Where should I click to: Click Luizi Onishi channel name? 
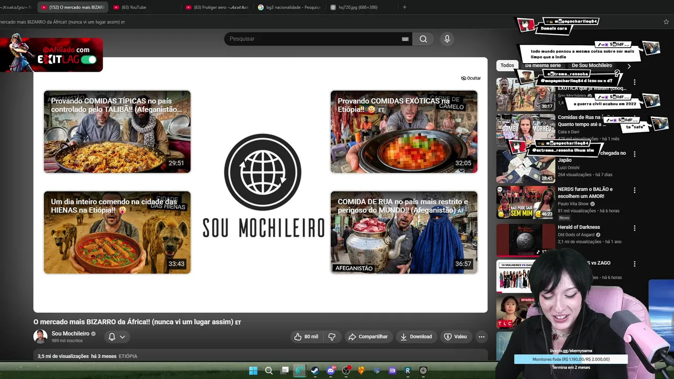pyautogui.click(x=569, y=168)
